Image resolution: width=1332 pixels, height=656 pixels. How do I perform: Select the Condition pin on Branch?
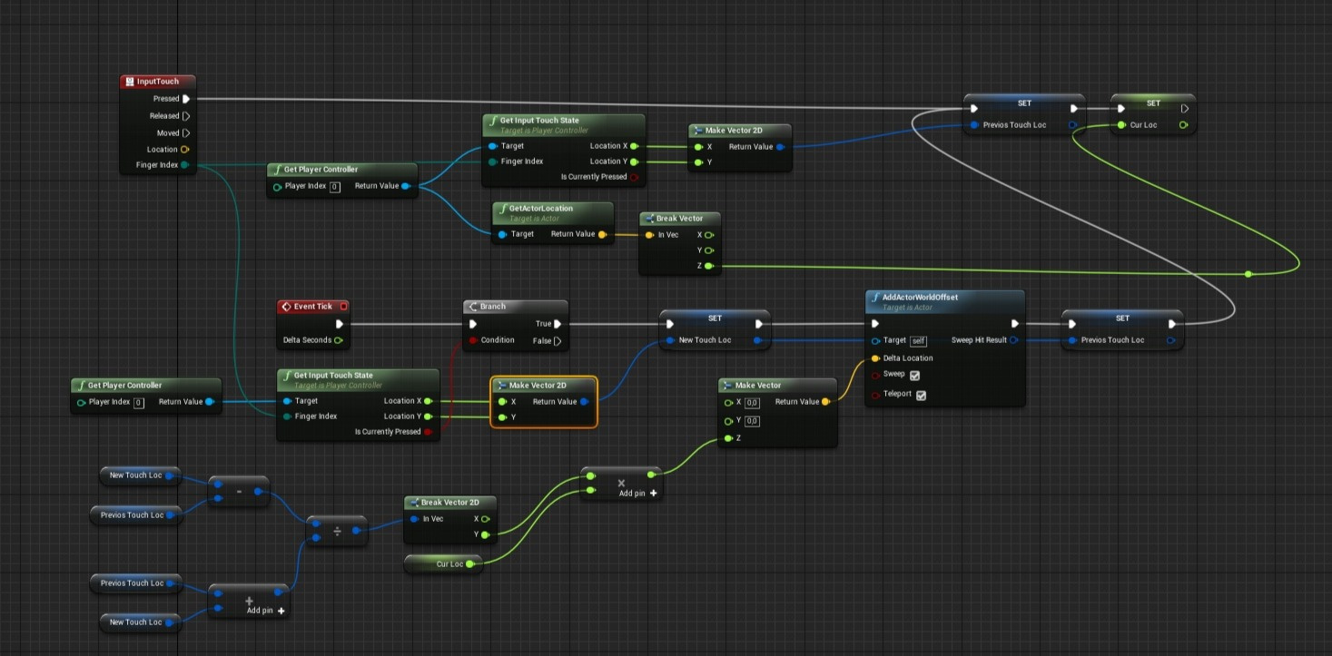[x=472, y=340]
